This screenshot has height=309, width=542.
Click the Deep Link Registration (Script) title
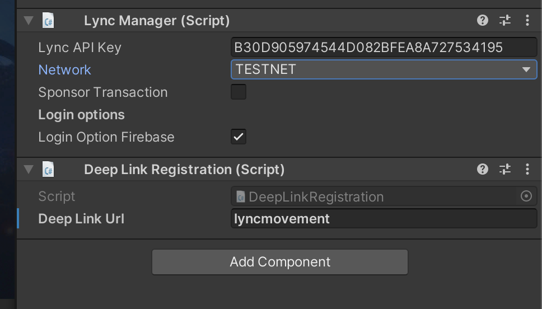(x=184, y=170)
